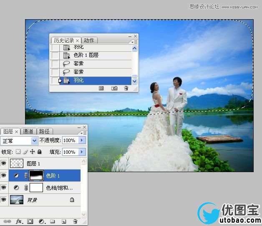
Task: Open 填充 slider arrow
Action: [82, 152]
